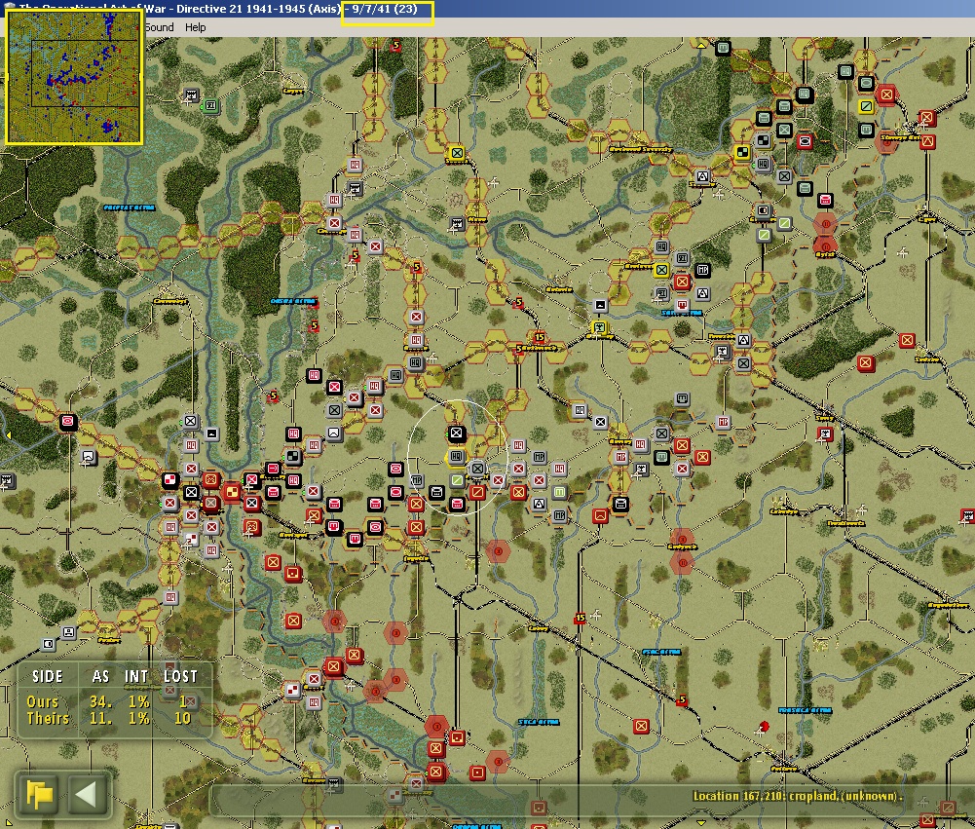Click the yellow map scroll-up arrow
The width and height of the screenshot is (975, 829).
pos(700,45)
